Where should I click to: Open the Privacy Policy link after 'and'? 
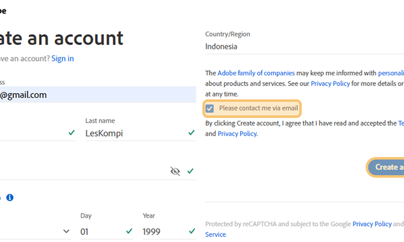pyautogui.click(x=237, y=134)
